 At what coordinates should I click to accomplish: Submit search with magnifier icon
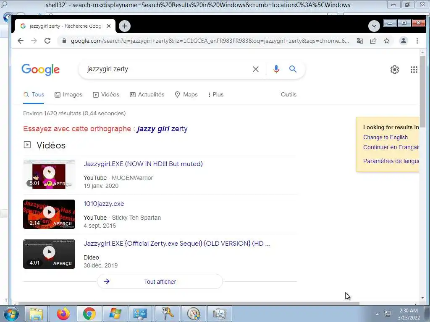tap(293, 69)
